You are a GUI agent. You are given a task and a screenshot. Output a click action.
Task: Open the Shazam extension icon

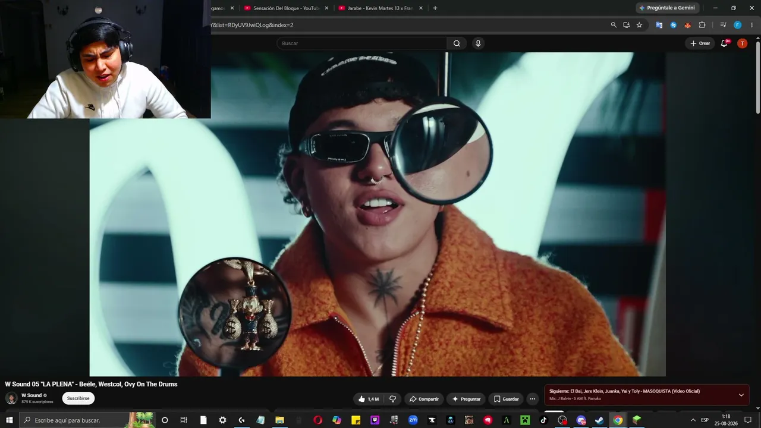(673, 25)
